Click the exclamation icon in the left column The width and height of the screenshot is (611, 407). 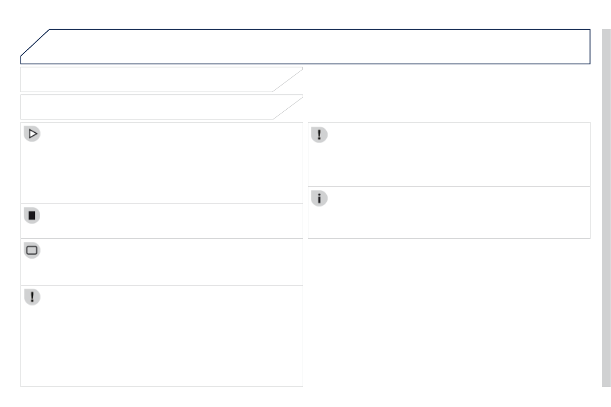pos(32,297)
